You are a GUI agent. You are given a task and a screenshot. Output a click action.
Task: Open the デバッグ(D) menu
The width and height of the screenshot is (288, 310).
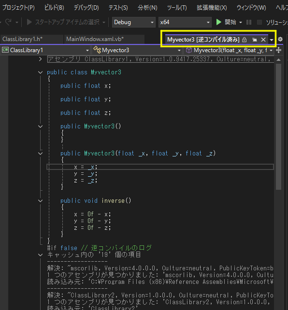(86, 8)
